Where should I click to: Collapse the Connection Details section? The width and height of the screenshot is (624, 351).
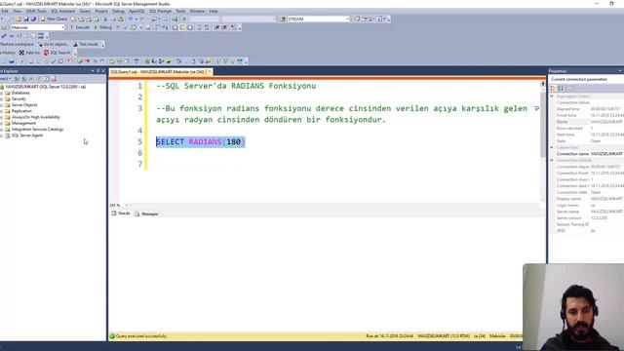tap(552, 160)
